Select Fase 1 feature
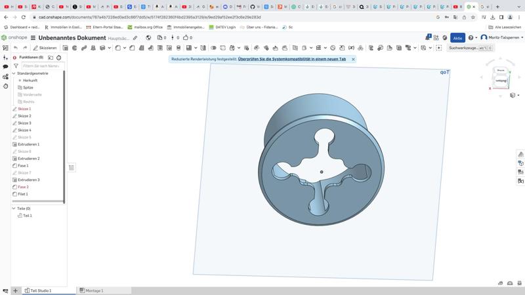Viewport: 525px width, 295px height. tap(23, 166)
